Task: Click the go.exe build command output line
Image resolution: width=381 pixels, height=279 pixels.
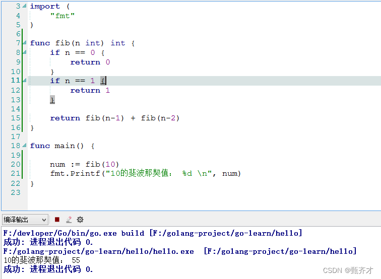Action: coord(153,233)
